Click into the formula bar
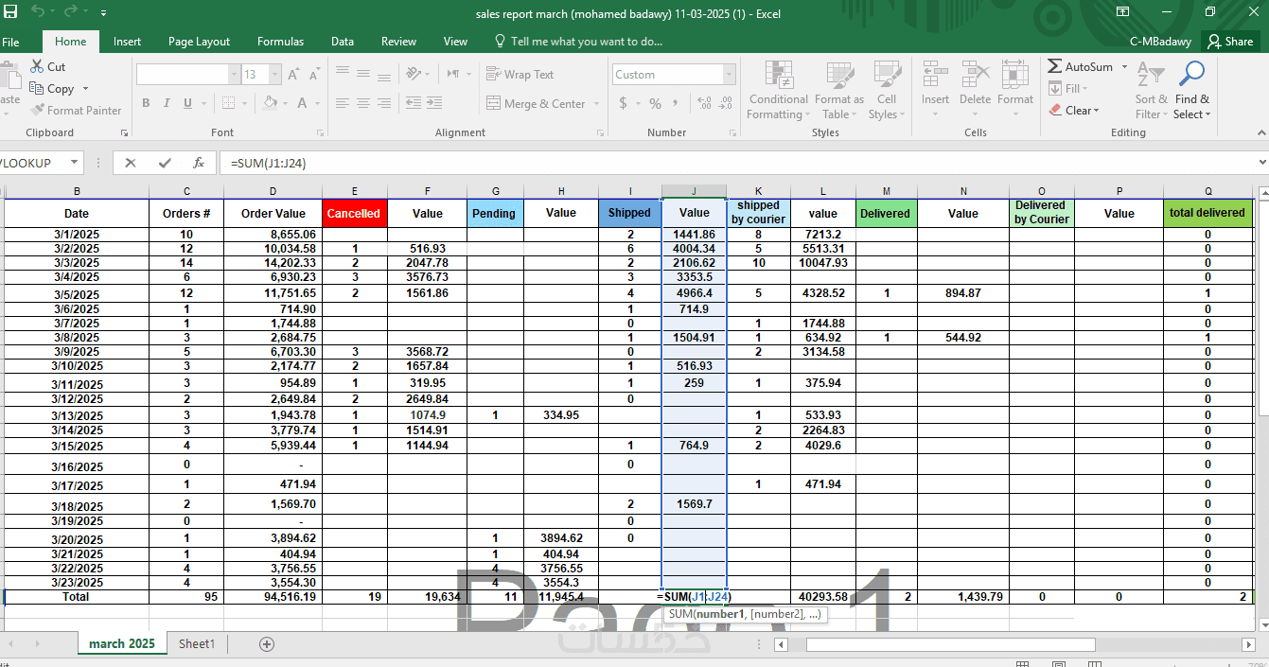The width and height of the screenshot is (1269, 667). (x=738, y=163)
